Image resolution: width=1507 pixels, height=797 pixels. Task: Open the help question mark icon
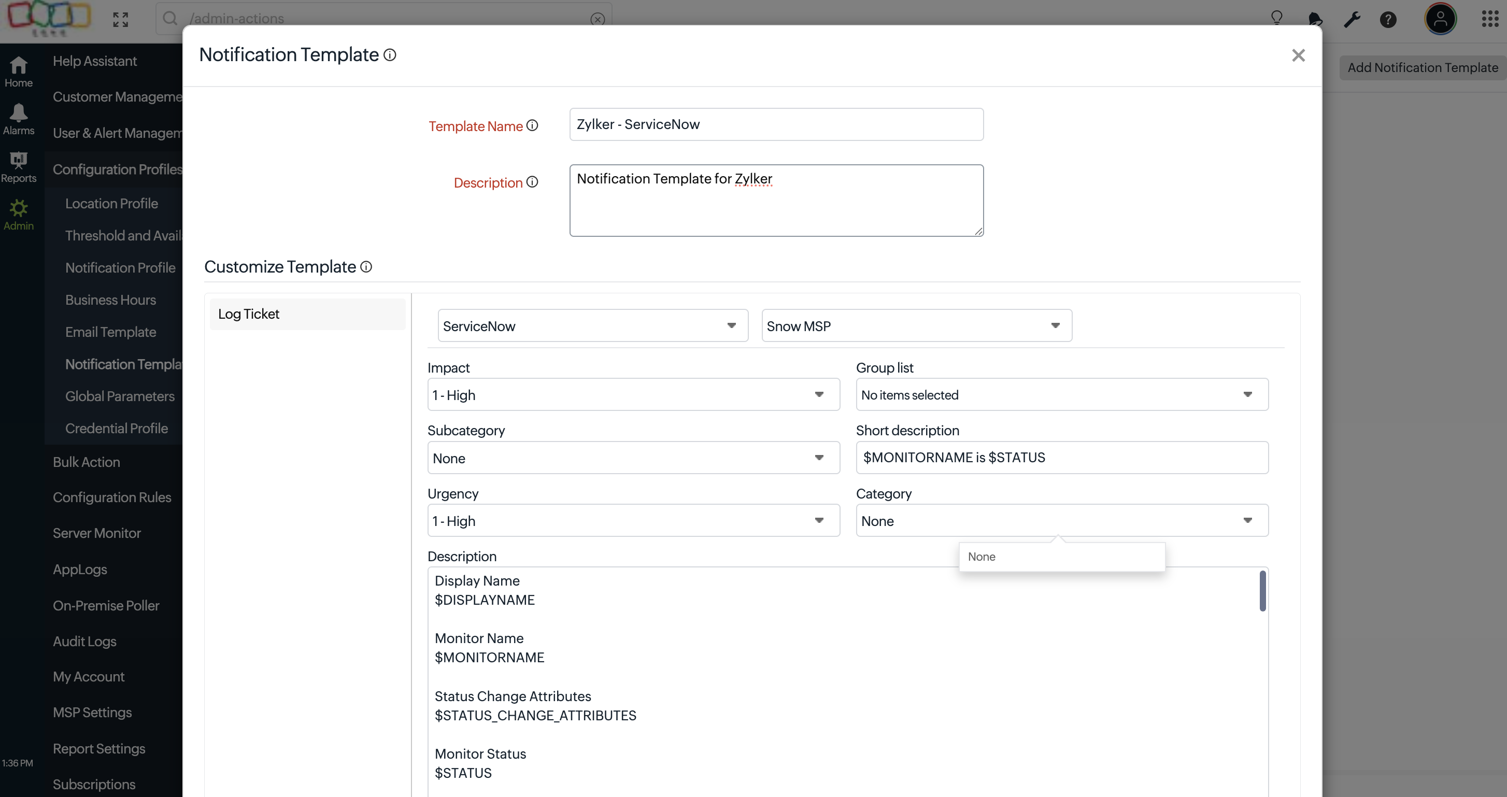coord(1388,19)
